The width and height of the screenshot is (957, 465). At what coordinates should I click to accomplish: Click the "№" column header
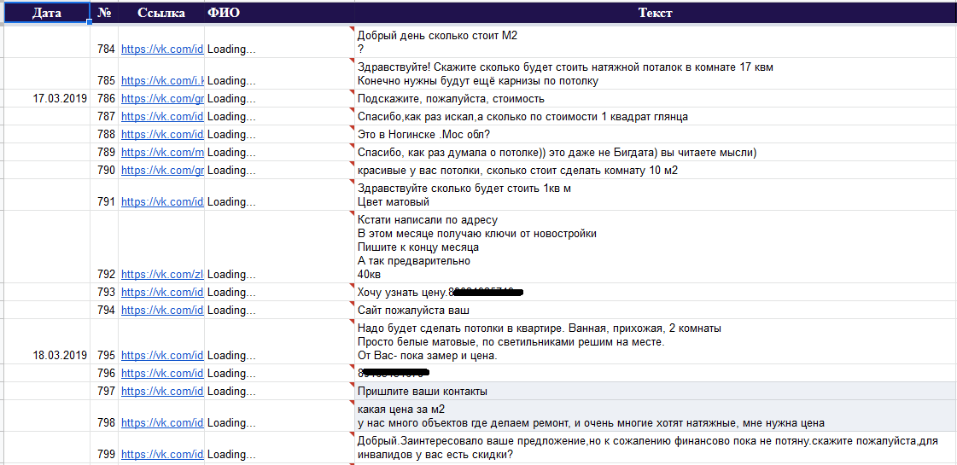[104, 13]
